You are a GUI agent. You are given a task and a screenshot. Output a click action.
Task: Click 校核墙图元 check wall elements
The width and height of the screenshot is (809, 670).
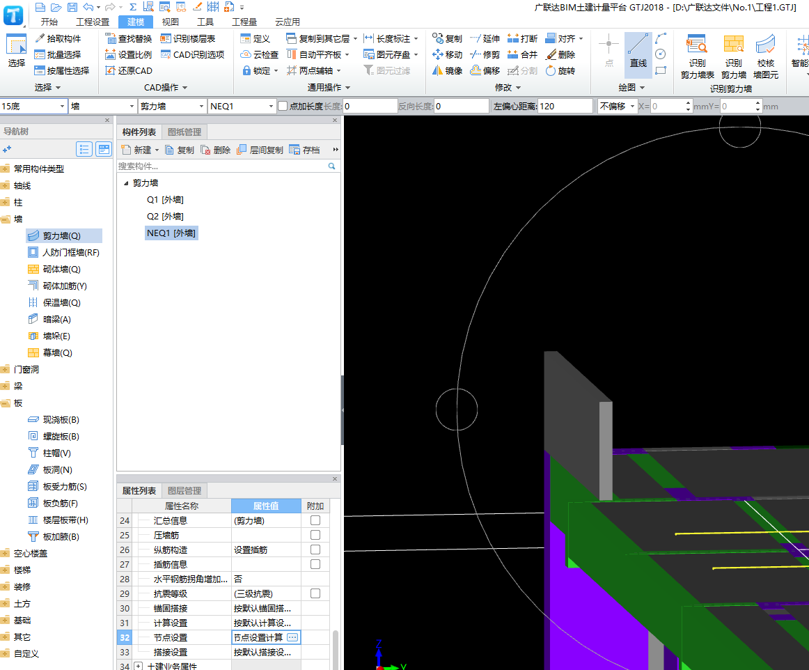[766, 57]
